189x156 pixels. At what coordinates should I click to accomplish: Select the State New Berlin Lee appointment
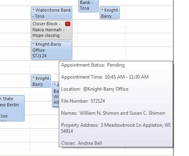(x=12, y=108)
